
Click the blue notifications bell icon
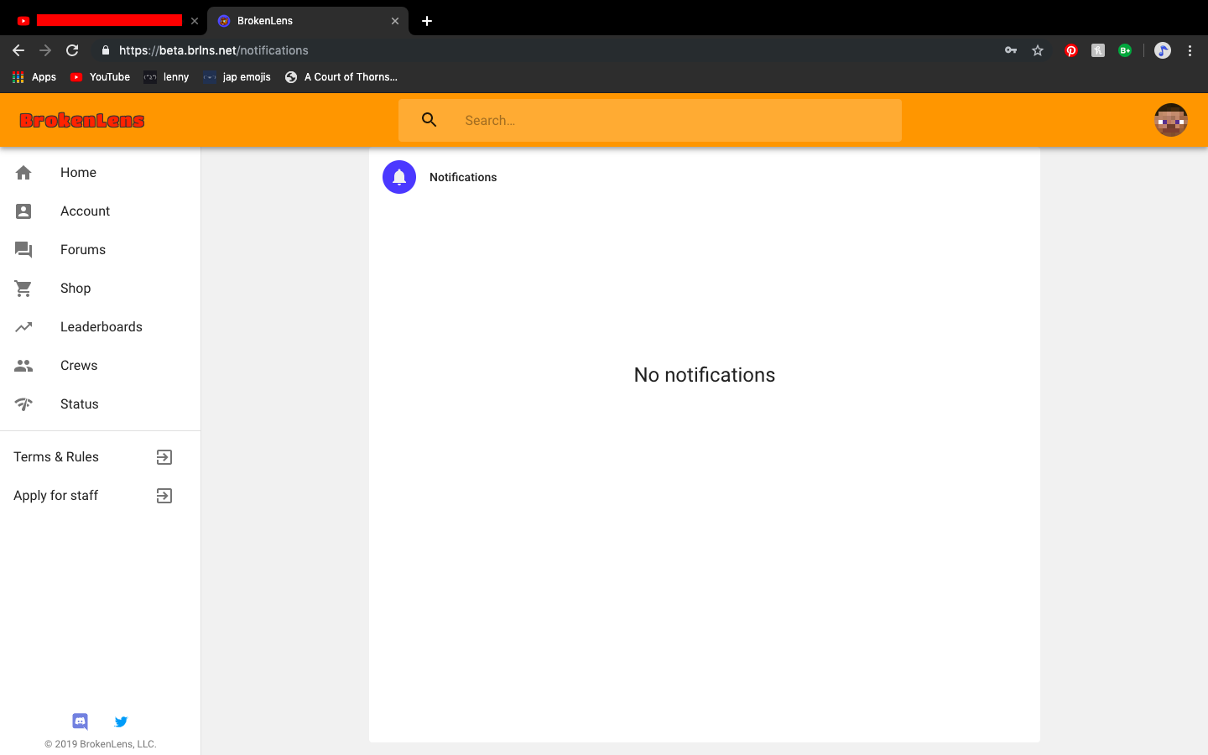(x=399, y=177)
